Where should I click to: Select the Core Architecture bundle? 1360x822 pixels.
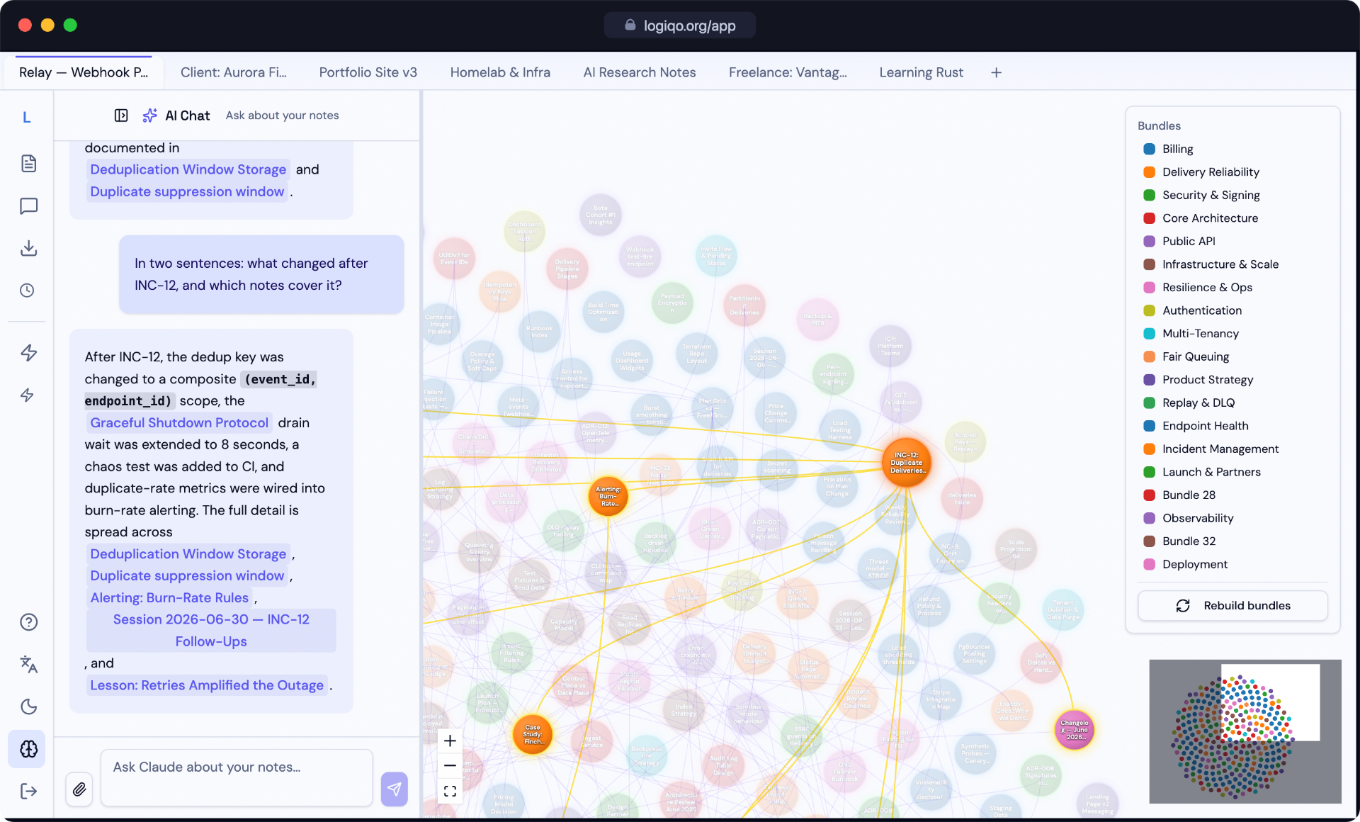click(x=1210, y=218)
